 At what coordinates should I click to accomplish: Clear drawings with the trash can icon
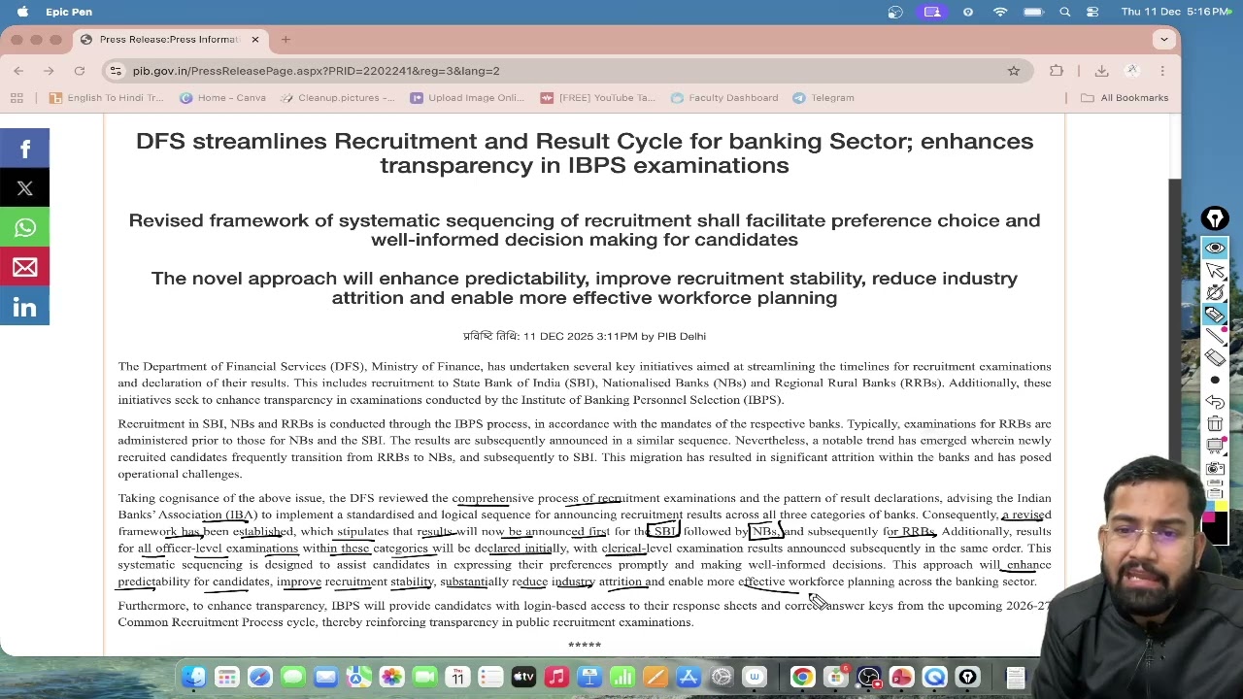[x=1215, y=424]
